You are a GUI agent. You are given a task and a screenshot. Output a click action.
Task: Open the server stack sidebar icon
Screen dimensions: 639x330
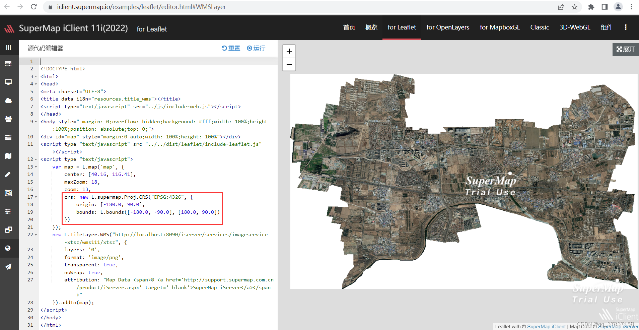click(x=9, y=64)
